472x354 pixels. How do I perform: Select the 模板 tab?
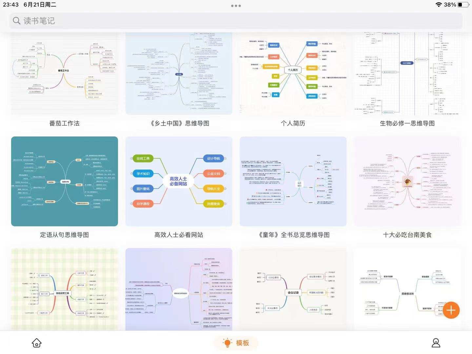pos(236,343)
